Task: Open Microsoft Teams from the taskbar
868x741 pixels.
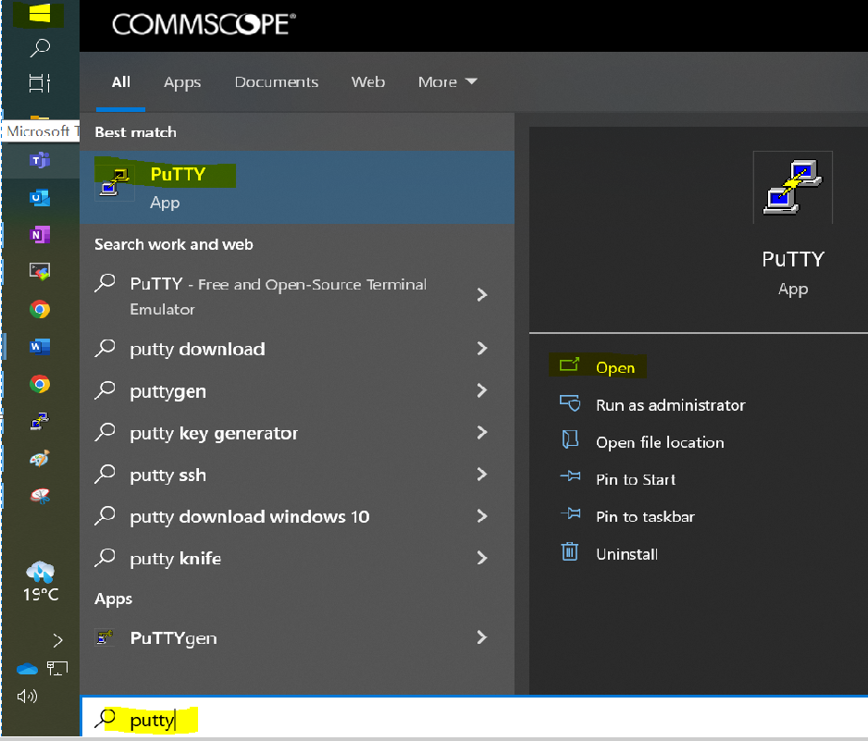Action: 39,161
